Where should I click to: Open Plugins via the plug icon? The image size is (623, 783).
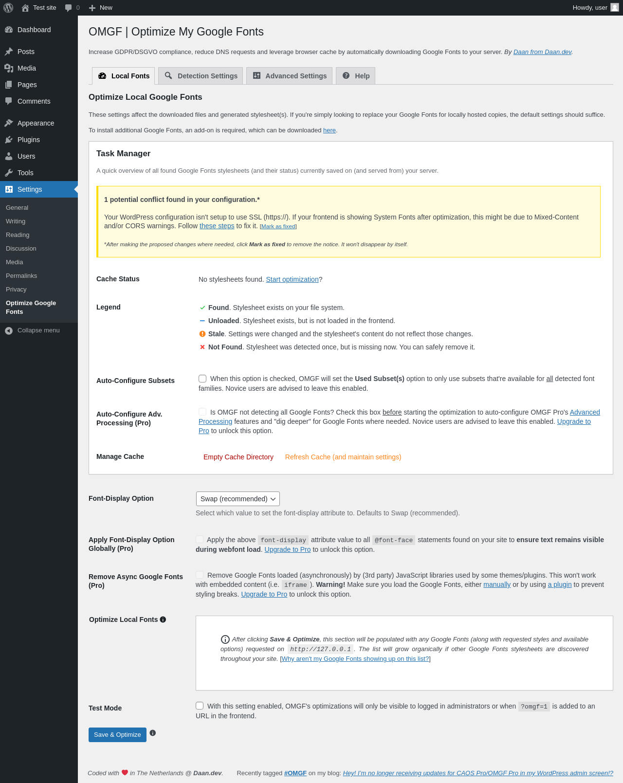(9, 140)
